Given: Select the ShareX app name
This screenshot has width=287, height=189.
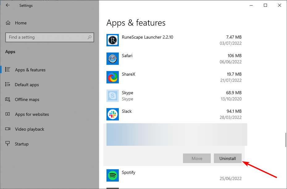Looking at the screenshot, I should 128,74.
